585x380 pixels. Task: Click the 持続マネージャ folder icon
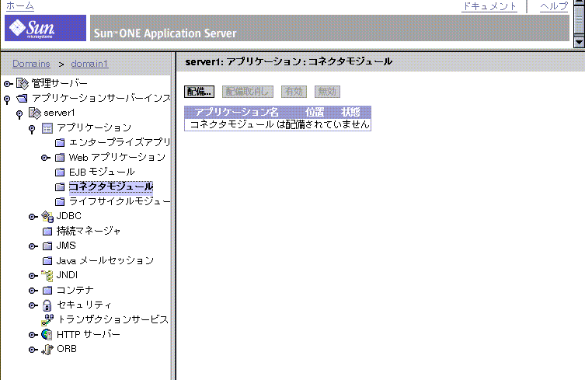click(x=47, y=232)
